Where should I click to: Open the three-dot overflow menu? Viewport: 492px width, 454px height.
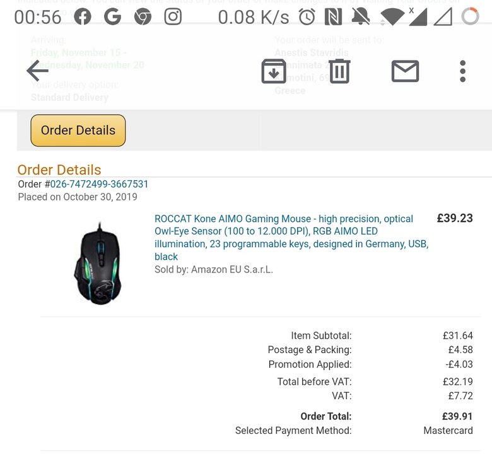(462, 71)
